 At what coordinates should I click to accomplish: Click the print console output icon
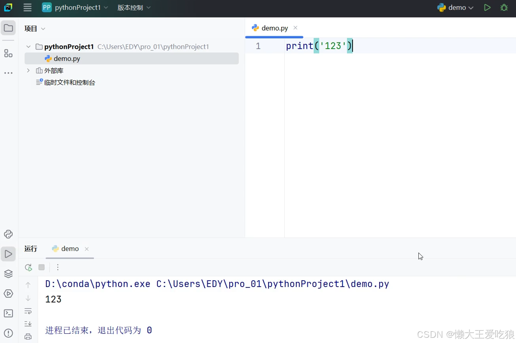pos(28,337)
